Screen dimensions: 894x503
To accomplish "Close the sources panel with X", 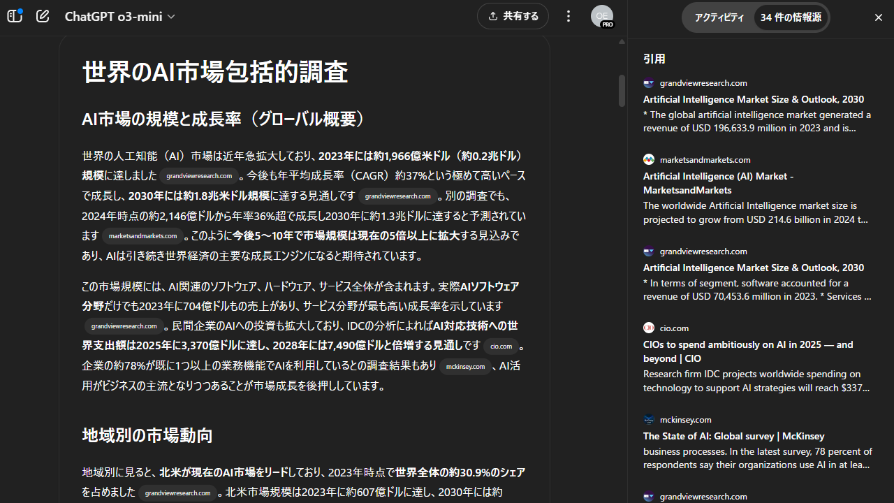I will [879, 17].
